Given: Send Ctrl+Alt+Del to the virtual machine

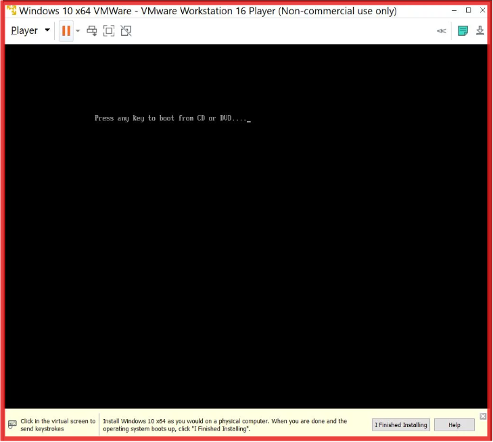Looking at the screenshot, I should (92, 30).
